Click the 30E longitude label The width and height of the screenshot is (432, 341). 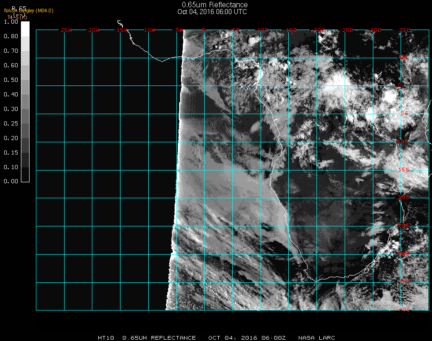[x=376, y=30]
